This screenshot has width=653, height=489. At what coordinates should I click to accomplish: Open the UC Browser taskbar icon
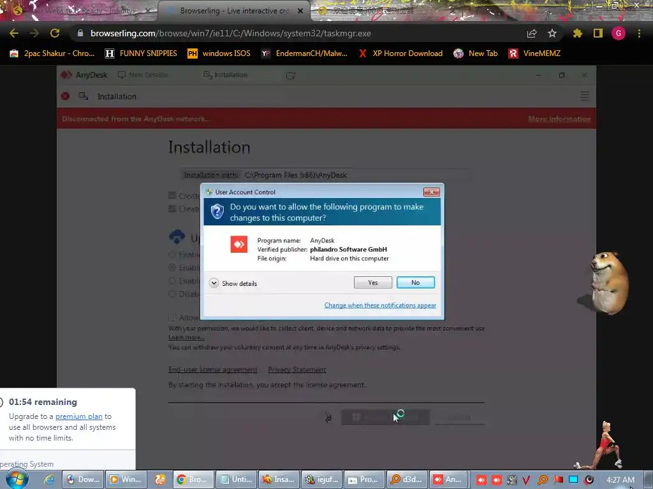tap(160, 479)
